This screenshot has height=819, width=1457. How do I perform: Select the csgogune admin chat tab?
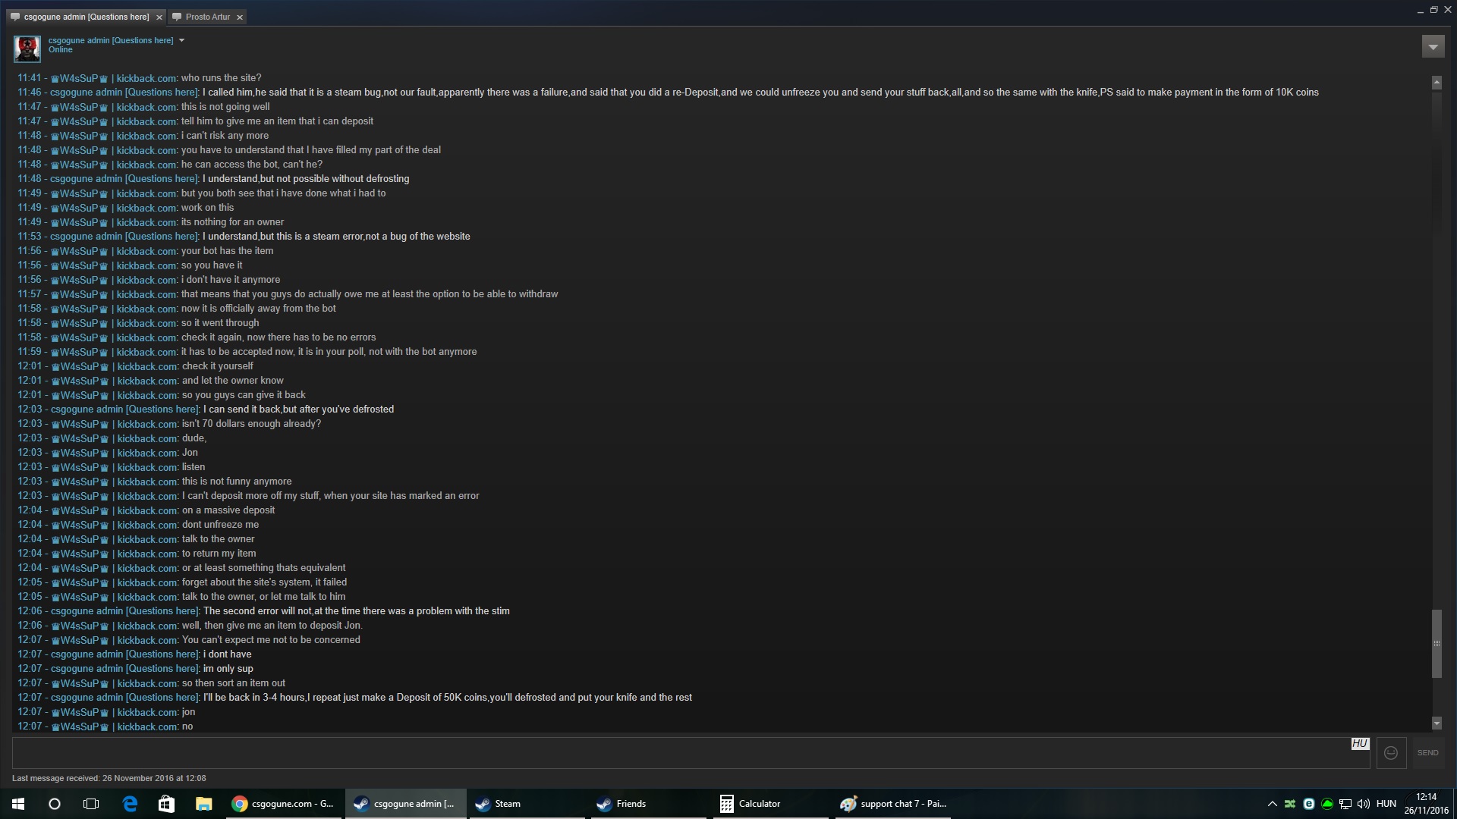click(86, 17)
